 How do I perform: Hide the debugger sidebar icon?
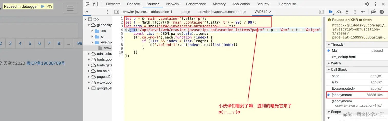(321, 12)
